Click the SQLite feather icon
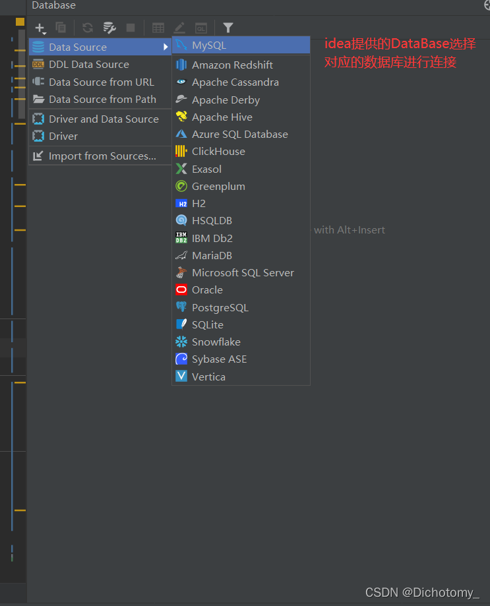490x606 pixels. point(181,324)
